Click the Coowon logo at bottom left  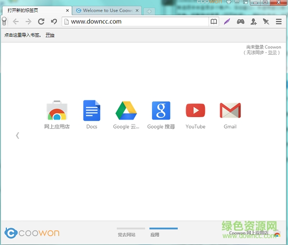(x=32, y=233)
